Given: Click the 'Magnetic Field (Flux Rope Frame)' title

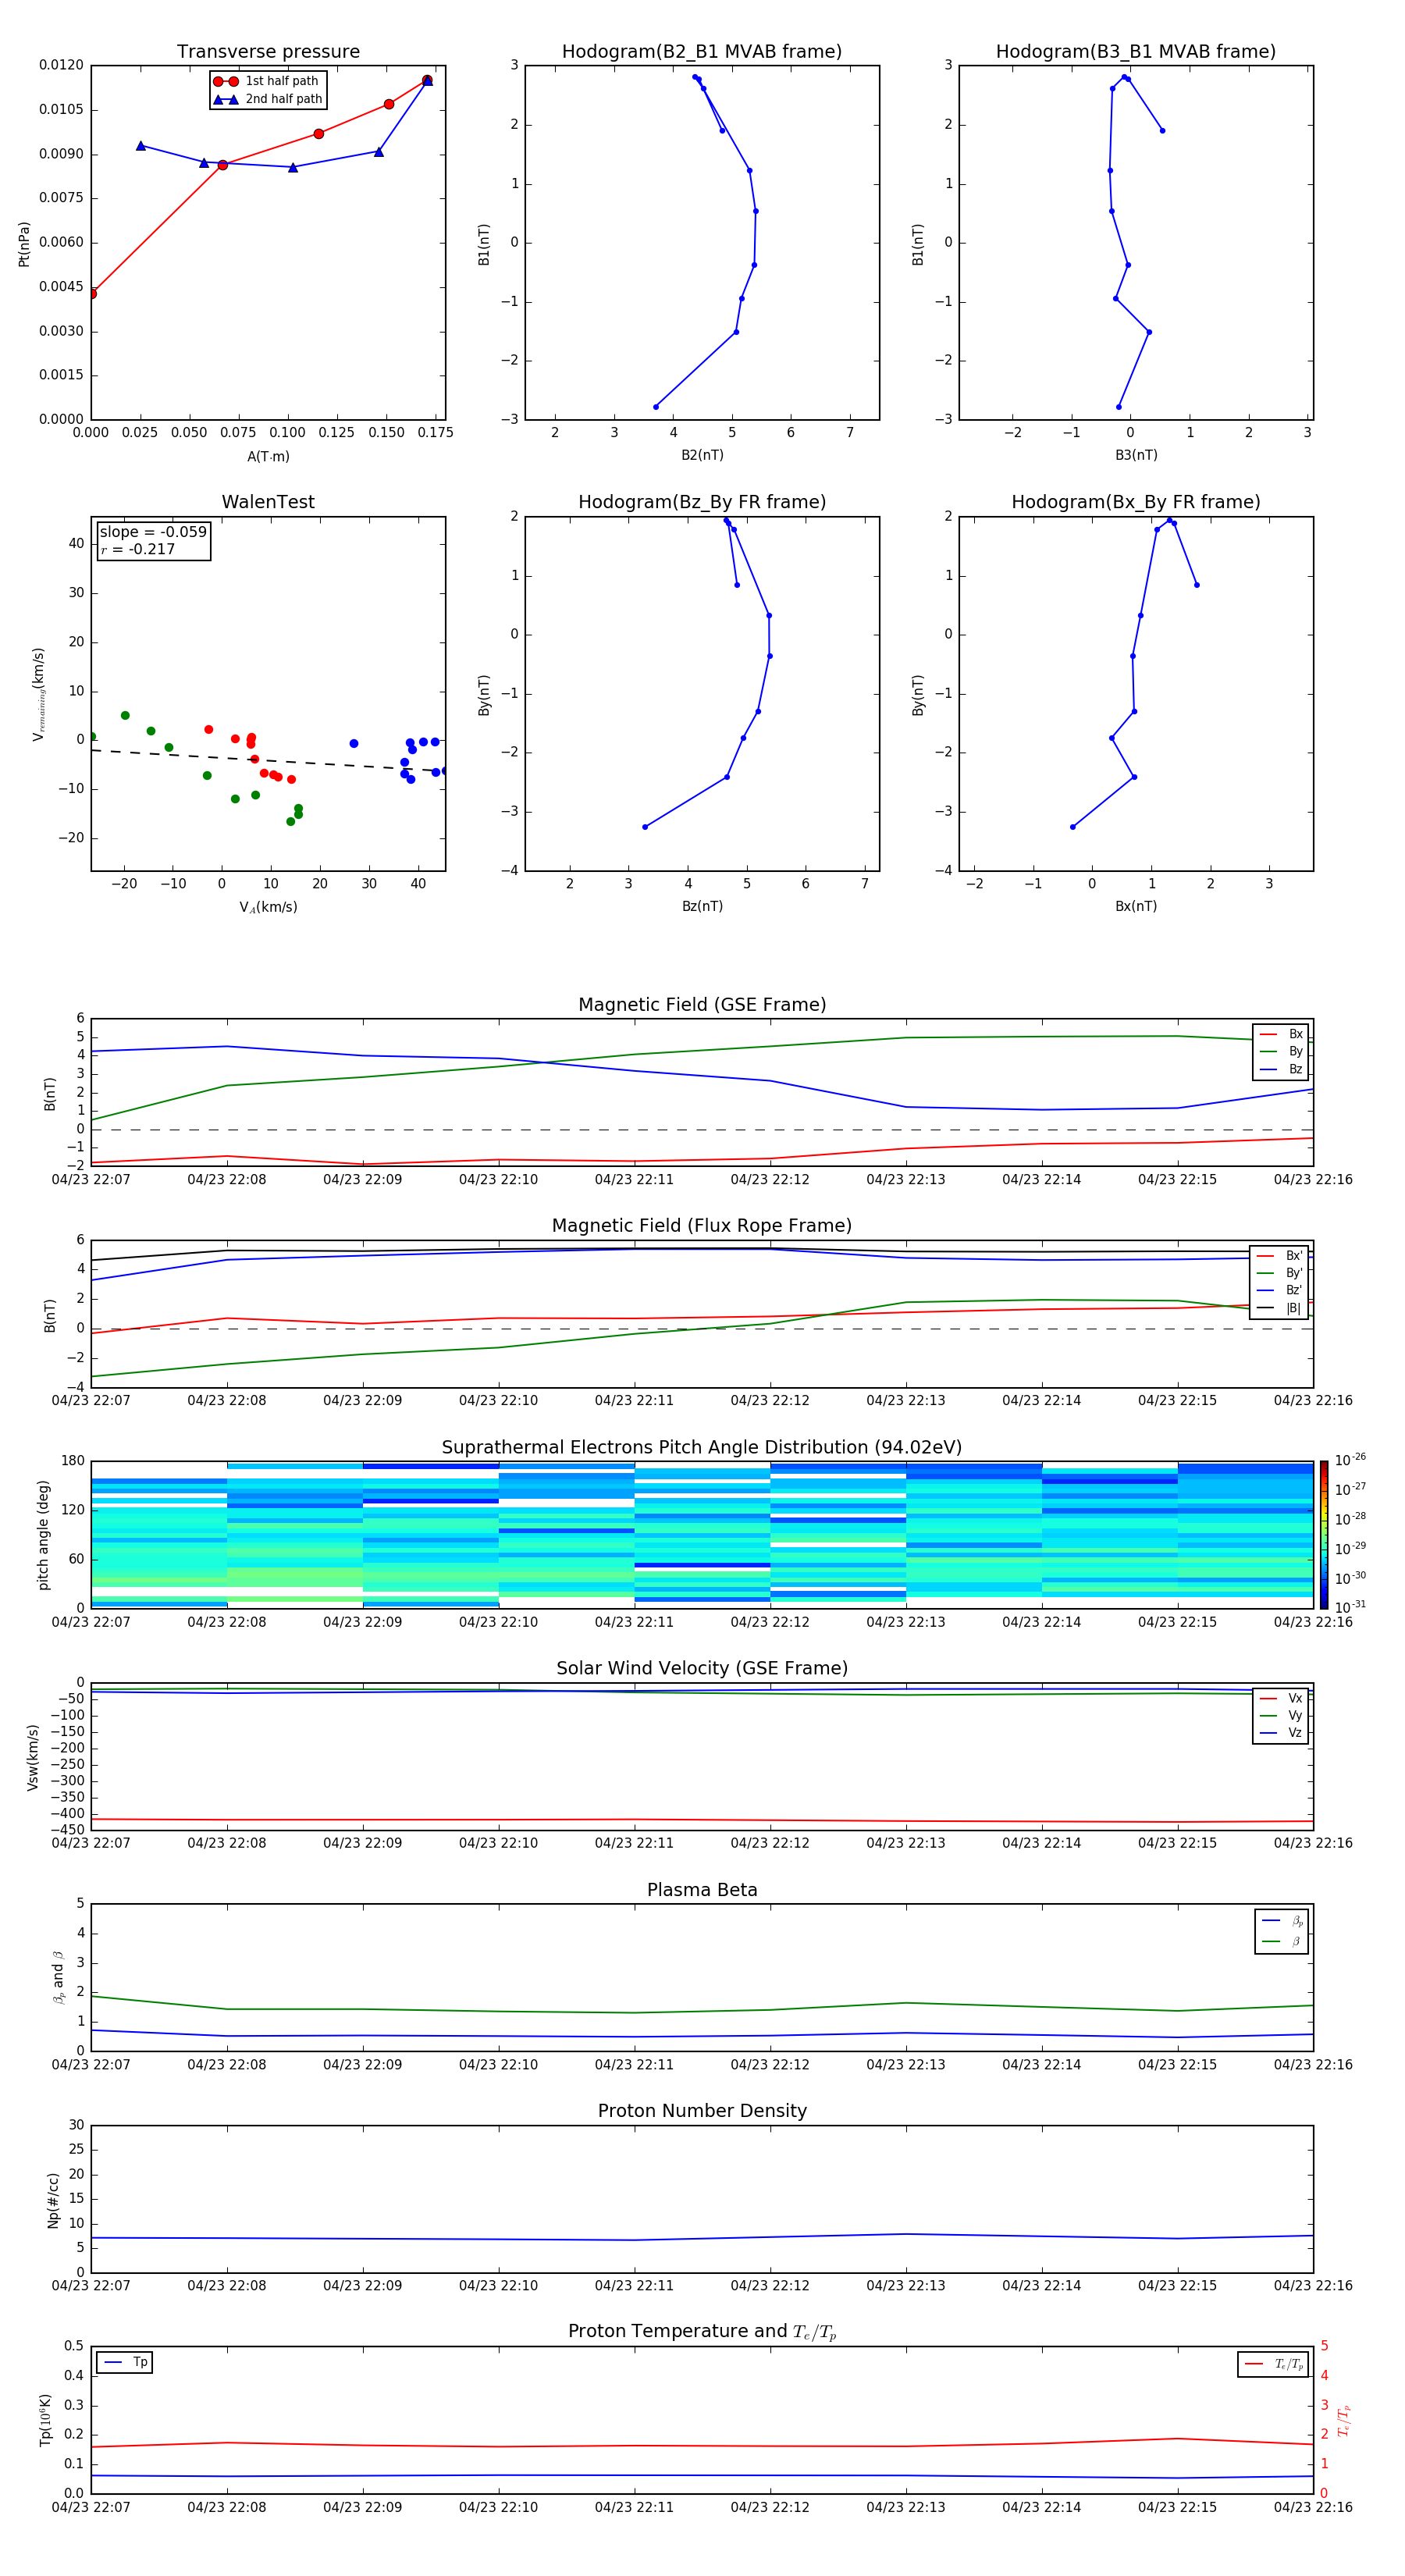Looking at the screenshot, I should click(702, 1226).
